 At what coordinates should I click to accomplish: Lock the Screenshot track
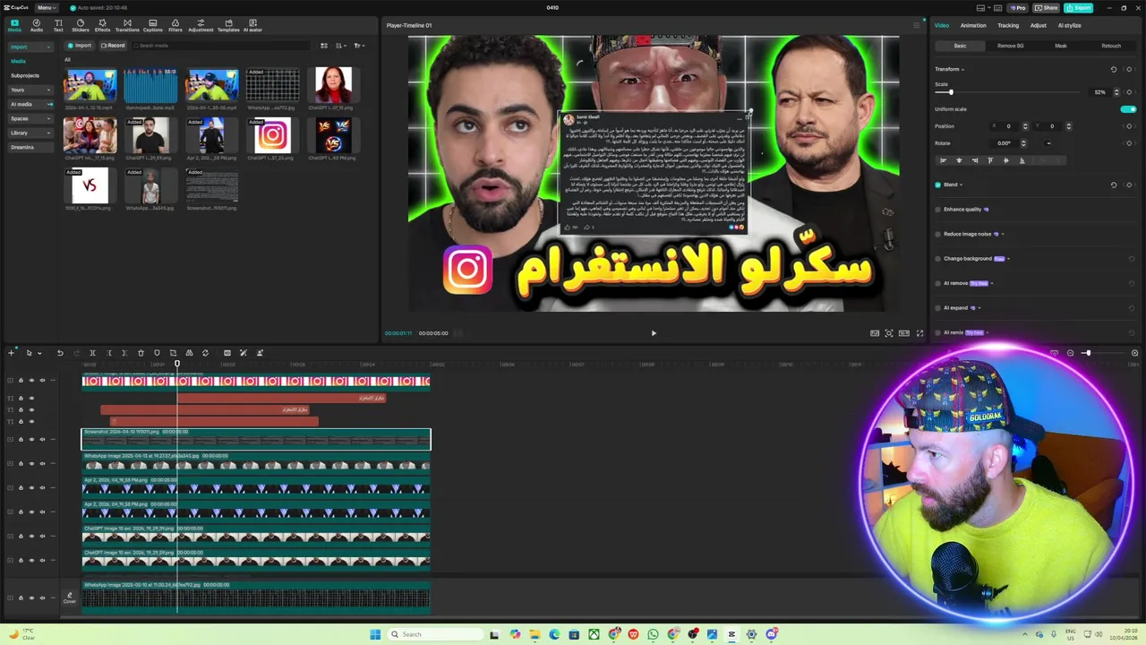(x=21, y=439)
